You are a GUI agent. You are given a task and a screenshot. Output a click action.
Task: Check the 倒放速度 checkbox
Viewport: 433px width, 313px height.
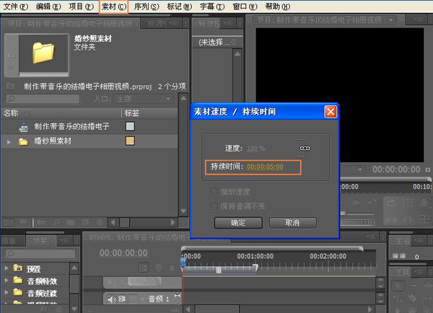pyautogui.click(x=214, y=192)
